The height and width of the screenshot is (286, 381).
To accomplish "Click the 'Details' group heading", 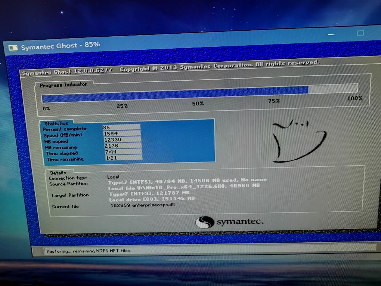I will pyautogui.click(x=58, y=173).
